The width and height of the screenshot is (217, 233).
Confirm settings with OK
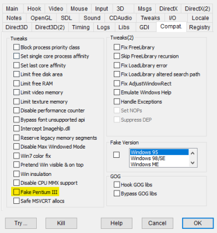coord(198,223)
